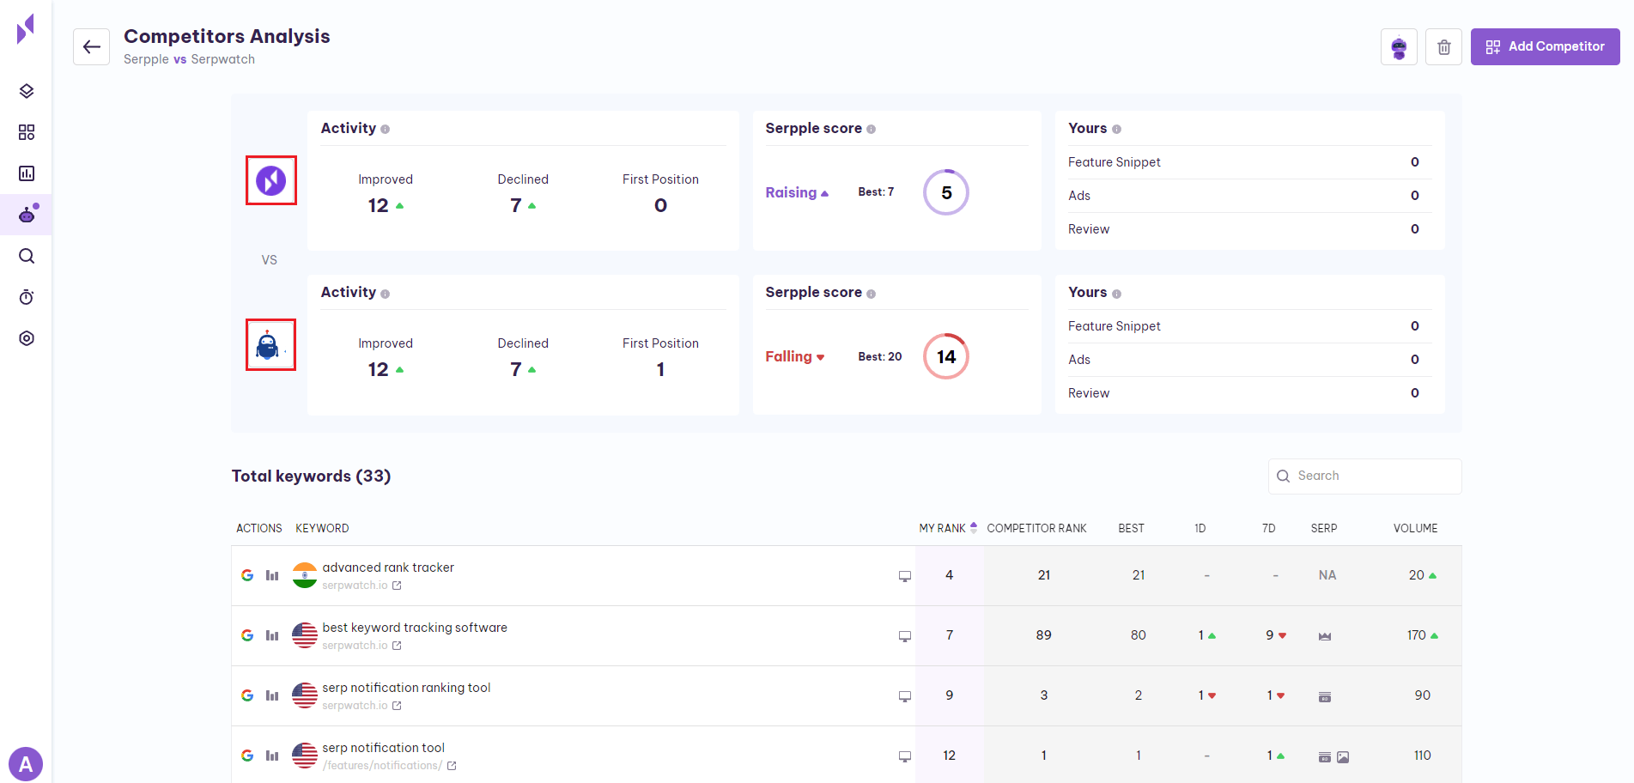The height and width of the screenshot is (783, 1634).
Task: Open the settings icon in sidebar
Action: coord(27,338)
